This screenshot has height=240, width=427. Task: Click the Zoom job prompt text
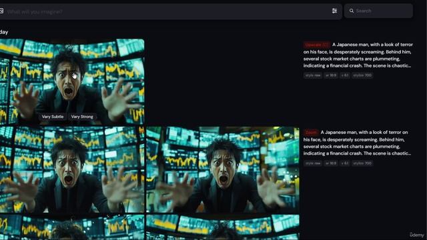tap(357, 143)
